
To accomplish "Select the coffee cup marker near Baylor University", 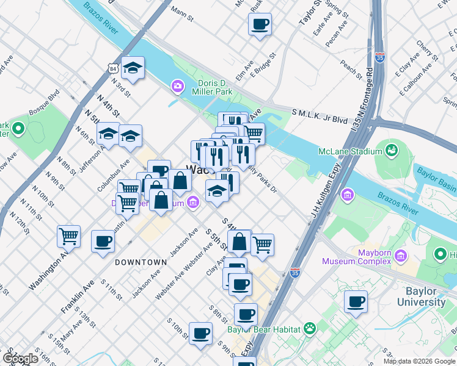I will 356,302.
